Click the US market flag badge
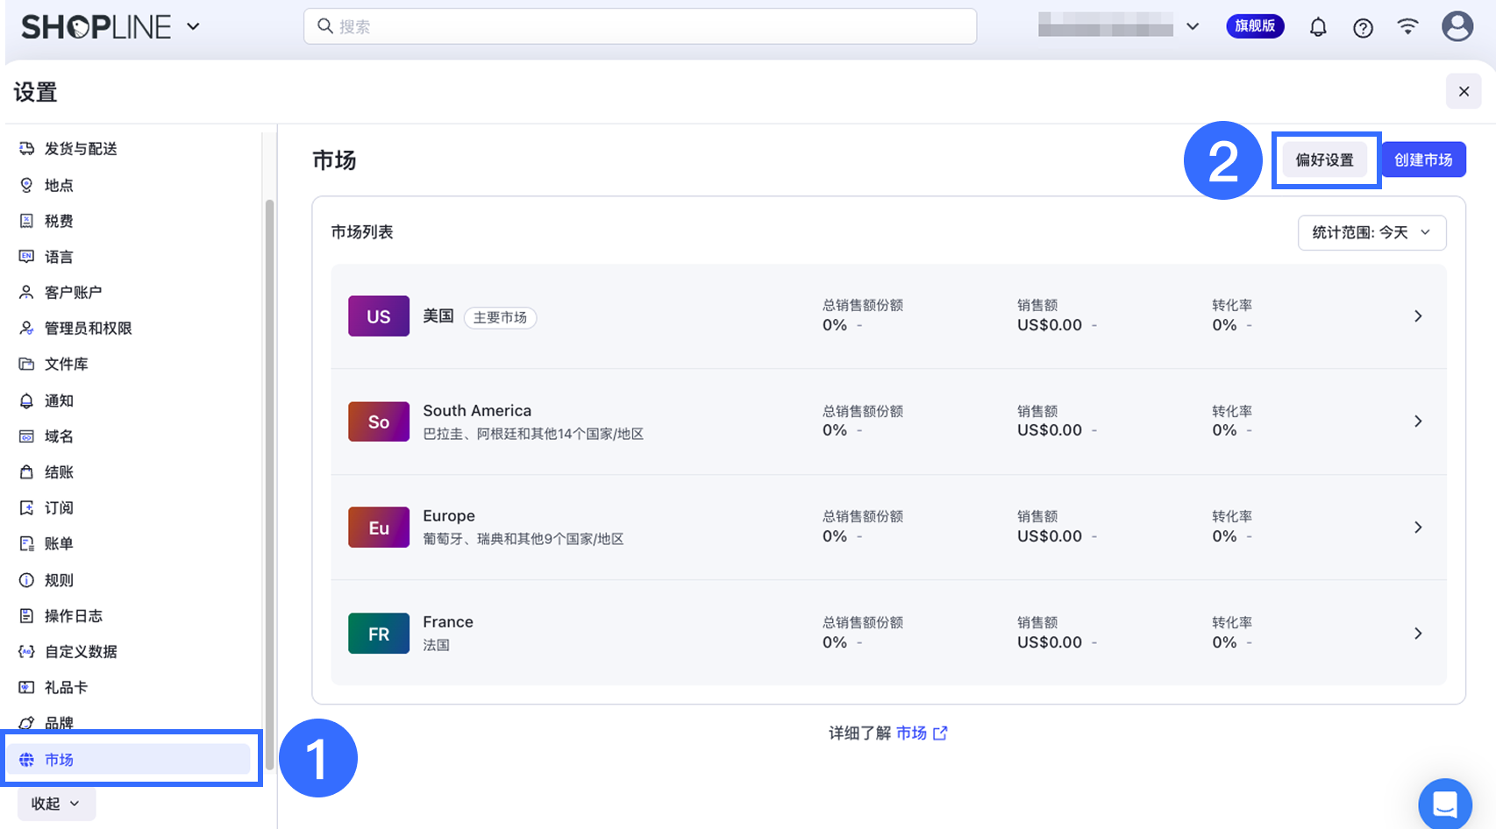 [x=378, y=316]
